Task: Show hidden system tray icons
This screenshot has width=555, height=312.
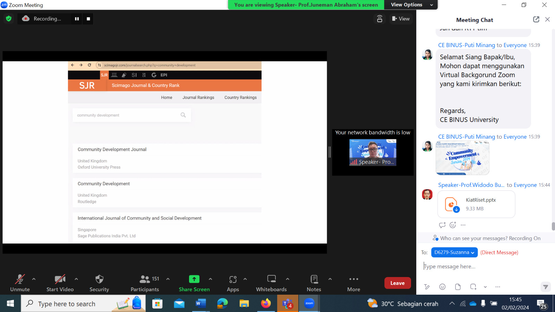Action: point(452,304)
